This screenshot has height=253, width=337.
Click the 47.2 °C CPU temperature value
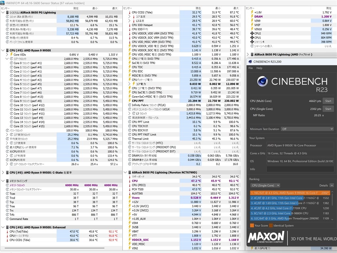[196, 181]
